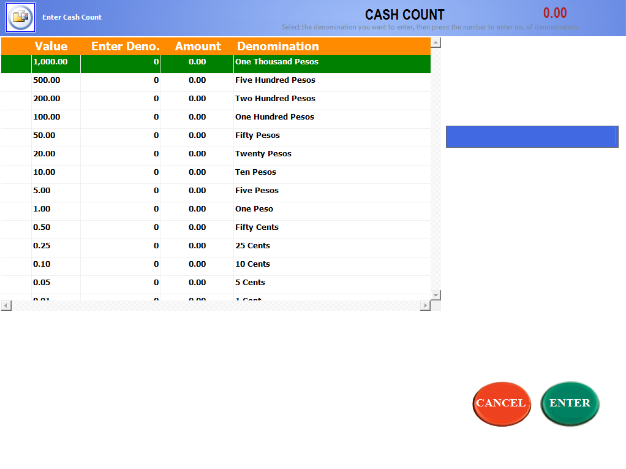Click the scroll down arrow of the list
The height and width of the screenshot is (469, 626).
436,295
